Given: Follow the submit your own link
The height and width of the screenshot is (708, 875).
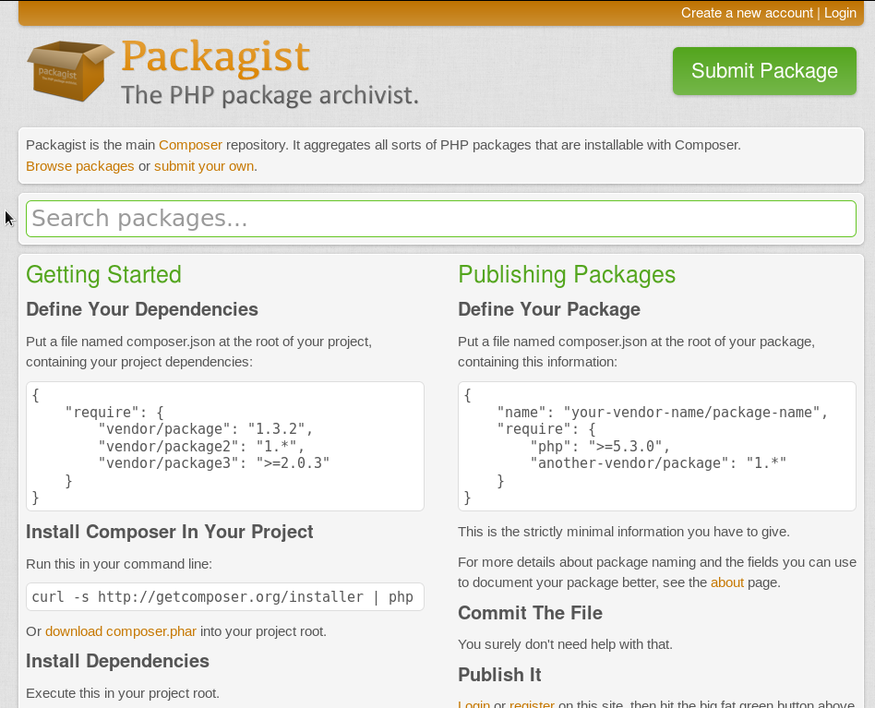Looking at the screenshot, I should coord(204,166).
